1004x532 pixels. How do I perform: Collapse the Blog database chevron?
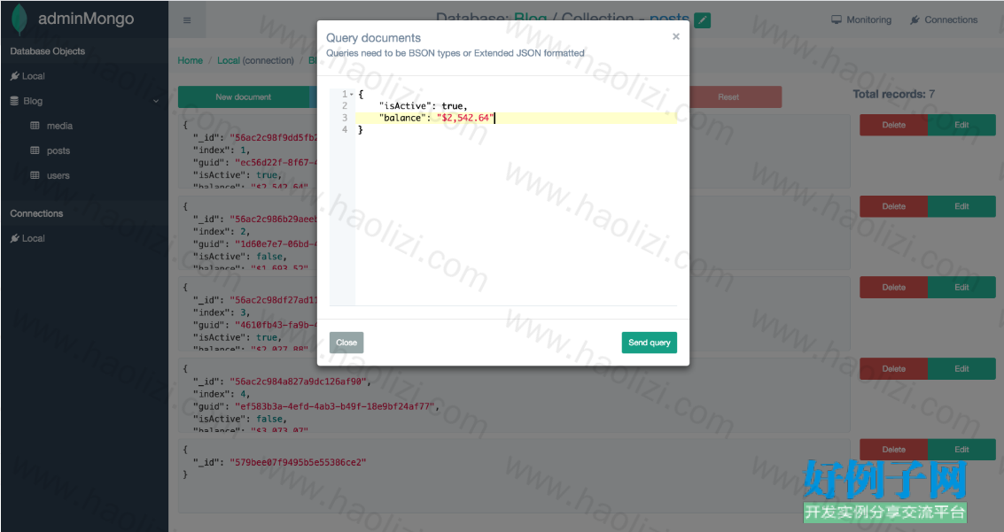pos(156,101)
